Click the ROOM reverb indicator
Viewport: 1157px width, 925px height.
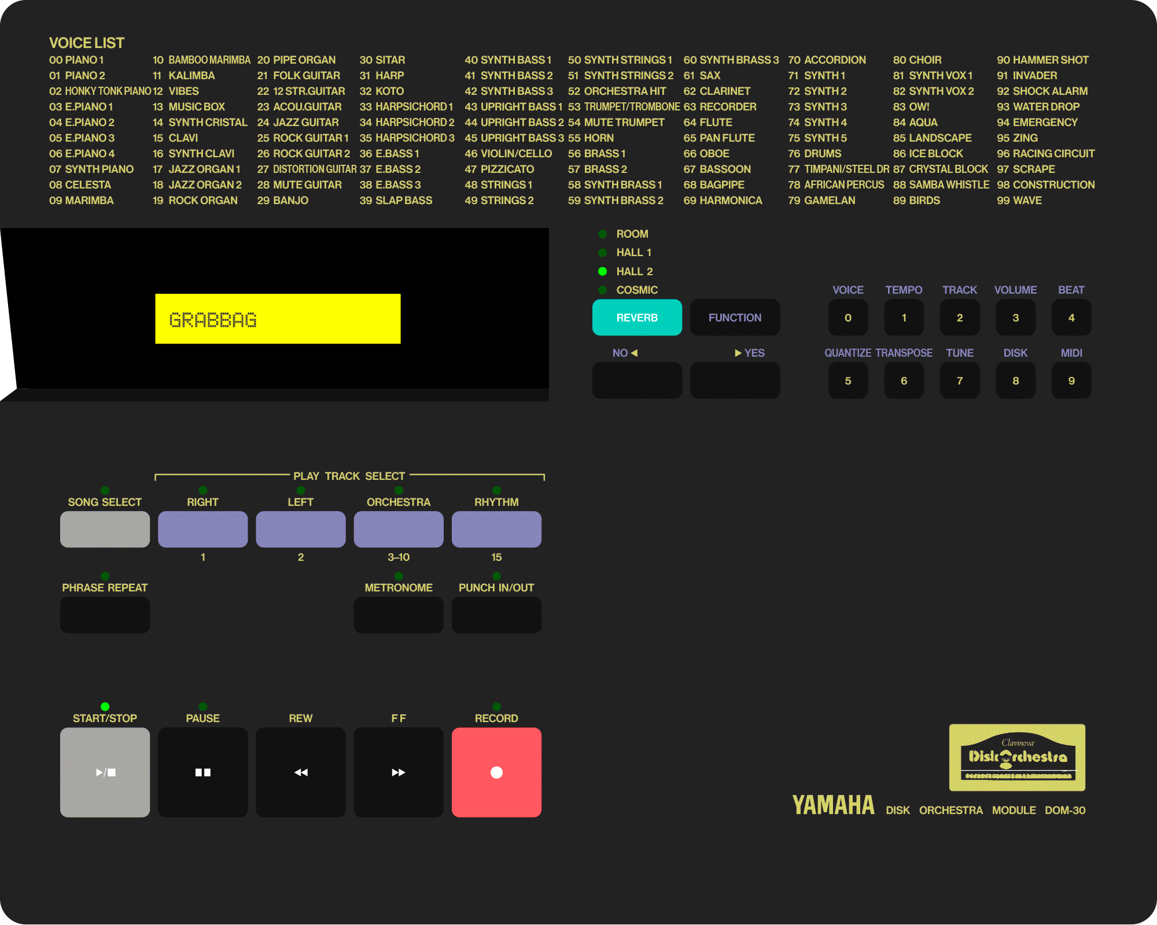tap(602, 234)
